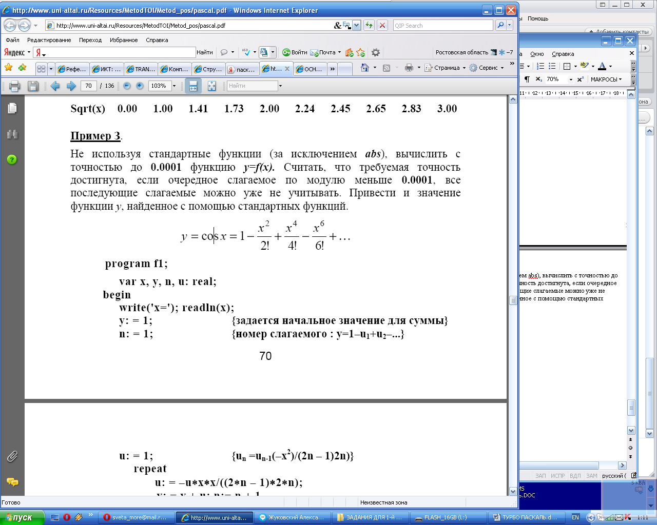Click the Войти login button

[x=295, y=52]
